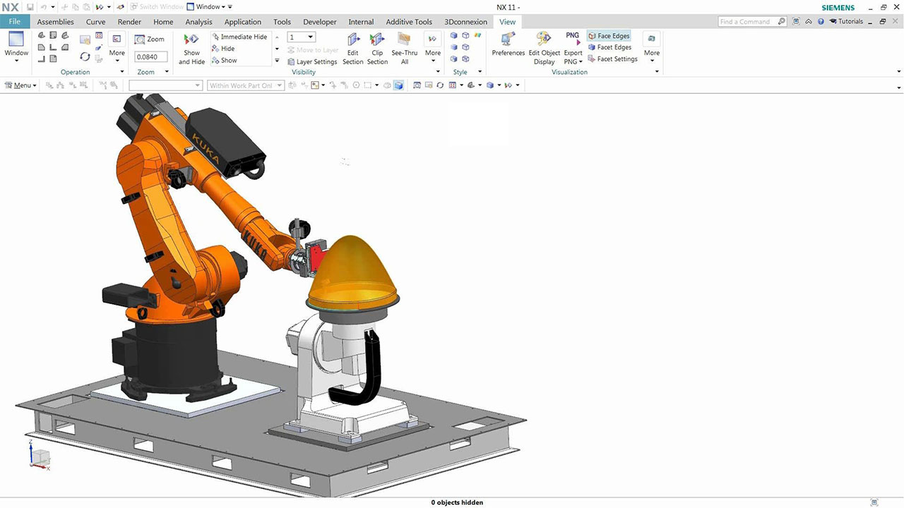Open Facet Settings
This screenshot has height=508, width=904.
(x=612, y=59)
